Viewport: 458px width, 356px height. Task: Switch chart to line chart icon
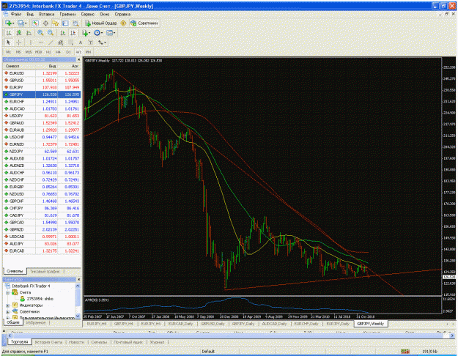point(29,33)
